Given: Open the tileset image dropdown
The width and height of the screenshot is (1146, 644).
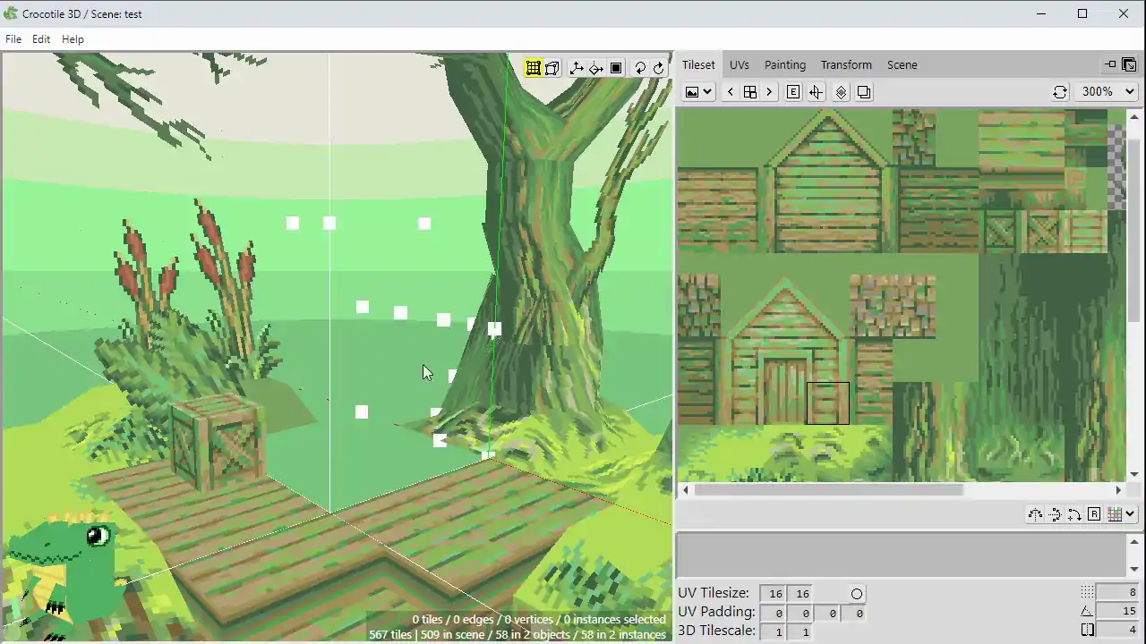Looking at the screenshot, I should [698, 92].
